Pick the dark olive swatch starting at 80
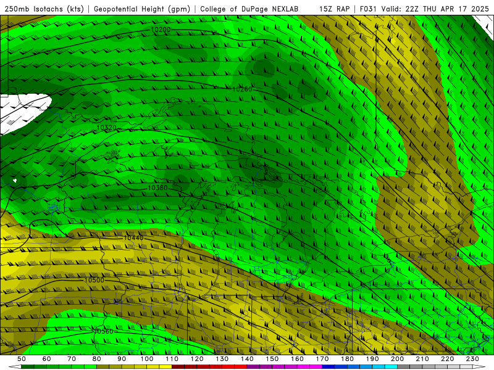The height and width of the screenshot is (370, 494). point(103,367)
